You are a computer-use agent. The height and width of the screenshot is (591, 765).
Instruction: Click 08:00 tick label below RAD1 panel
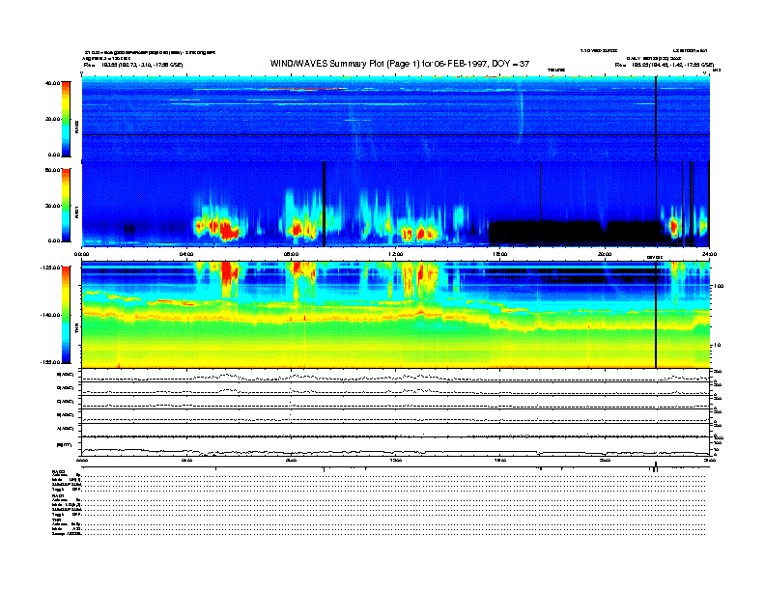292,255
